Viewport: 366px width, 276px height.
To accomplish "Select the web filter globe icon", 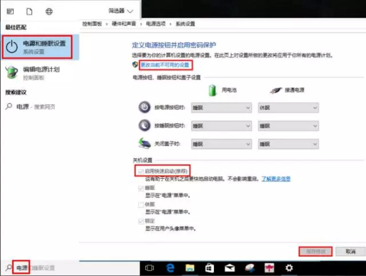I will pos(49,11).
